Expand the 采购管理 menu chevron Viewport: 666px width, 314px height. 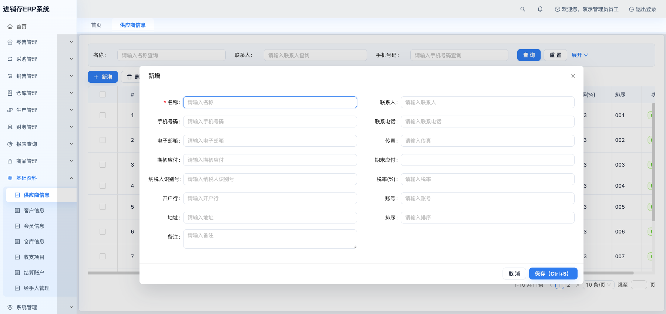click(71, 59)
